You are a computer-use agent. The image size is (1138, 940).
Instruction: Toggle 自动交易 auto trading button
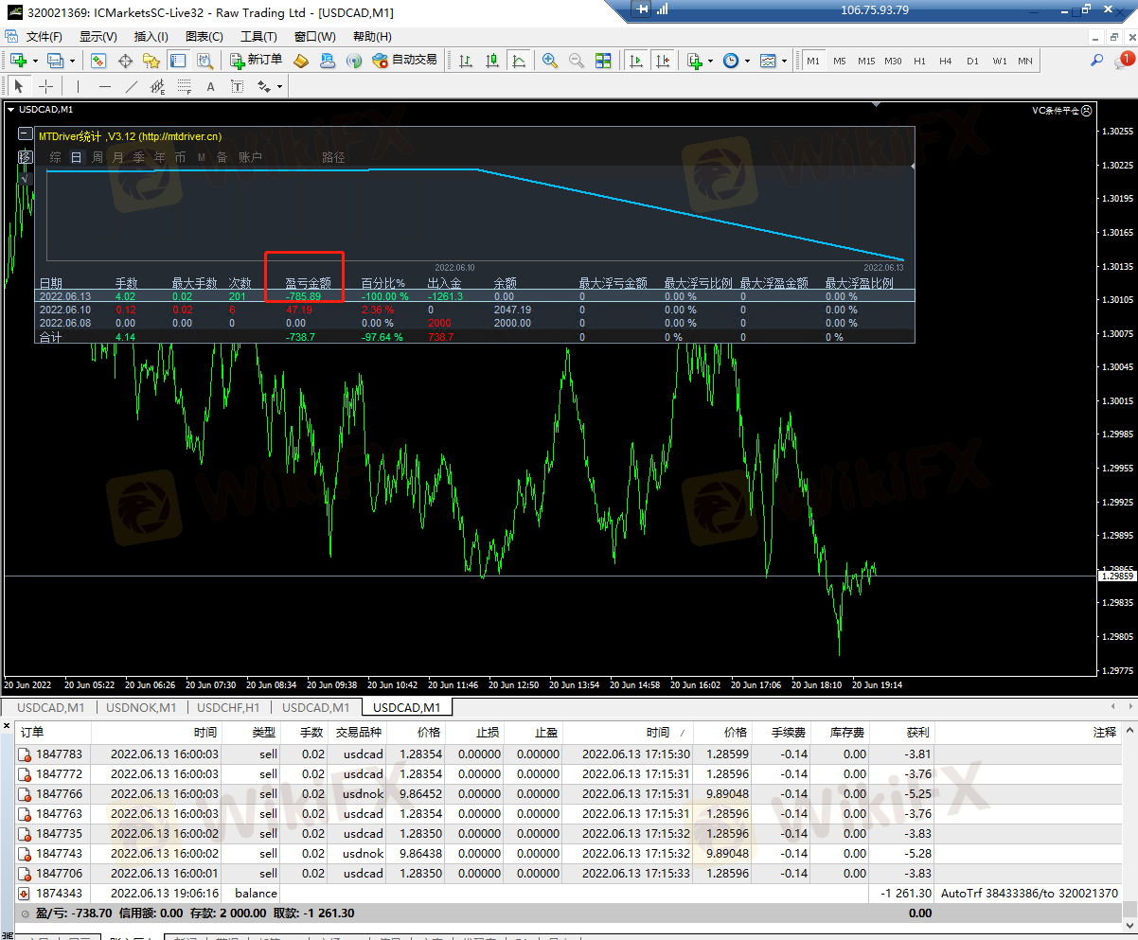click(x=404, y=61)
